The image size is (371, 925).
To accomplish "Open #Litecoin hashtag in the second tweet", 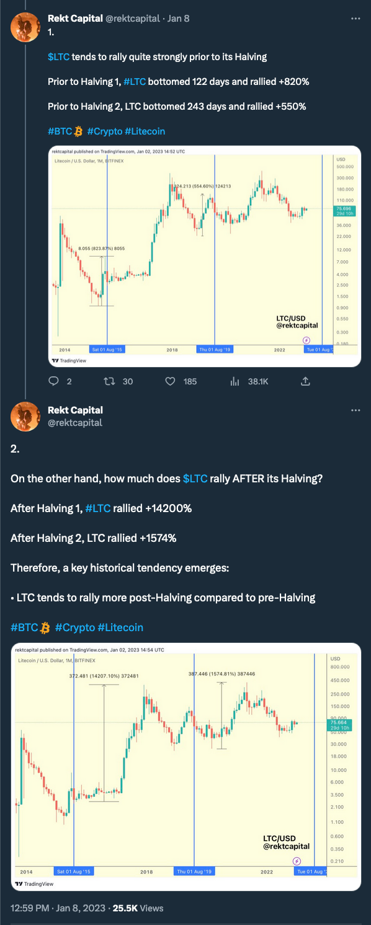I will point(120,627).
